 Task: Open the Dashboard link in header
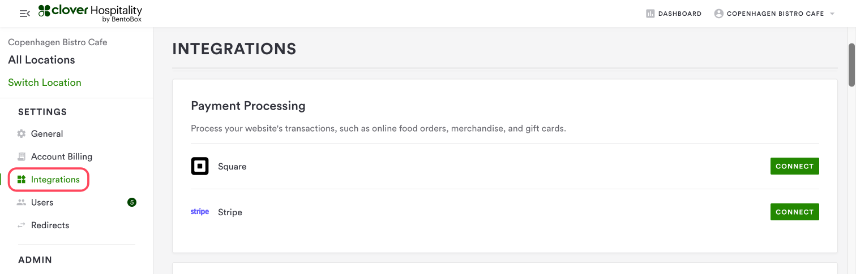click(x=679, y=14)
